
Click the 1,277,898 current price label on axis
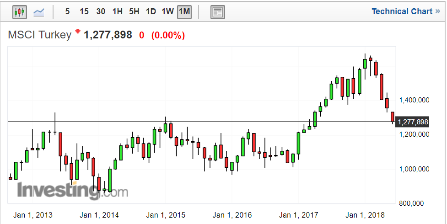[x=412, y=122]
